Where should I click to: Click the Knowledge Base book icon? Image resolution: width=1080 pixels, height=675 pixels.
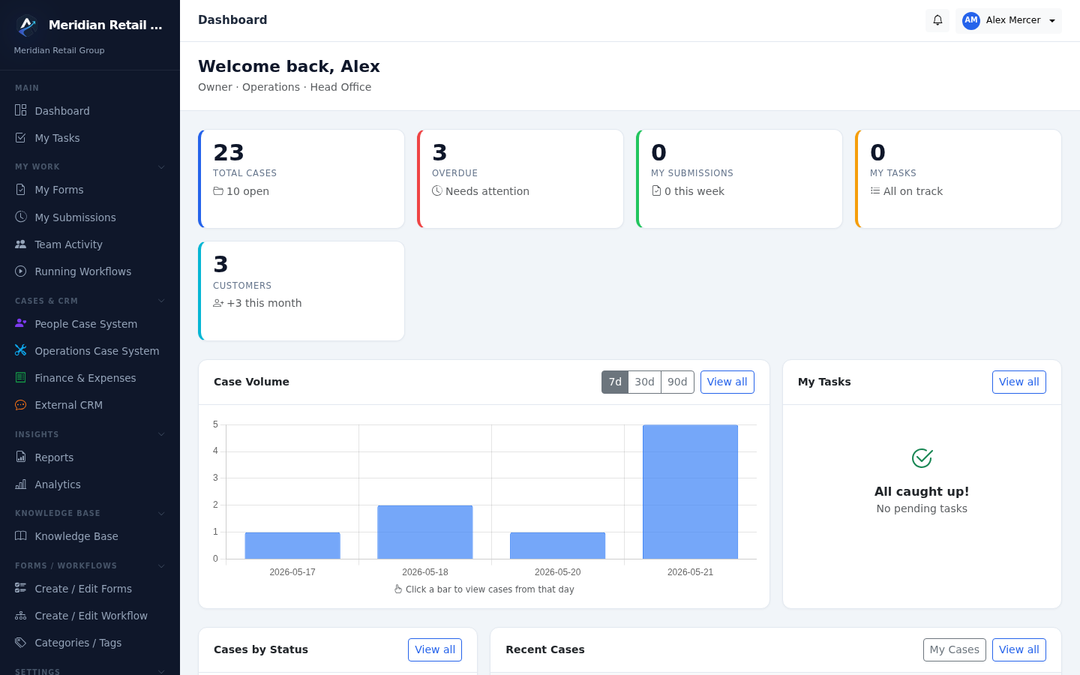[x=21, y=536]
